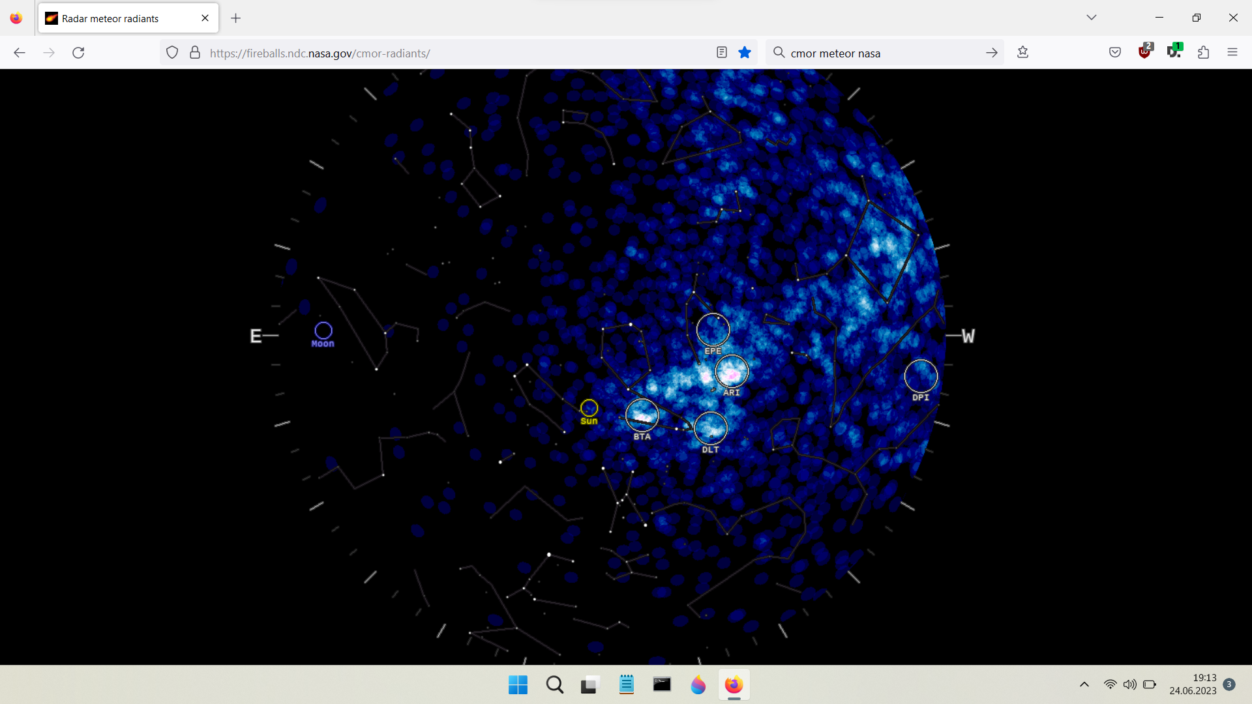The image size is (1252, 704).
Task: Open Windows taskbar search
Action: point(555,685)
